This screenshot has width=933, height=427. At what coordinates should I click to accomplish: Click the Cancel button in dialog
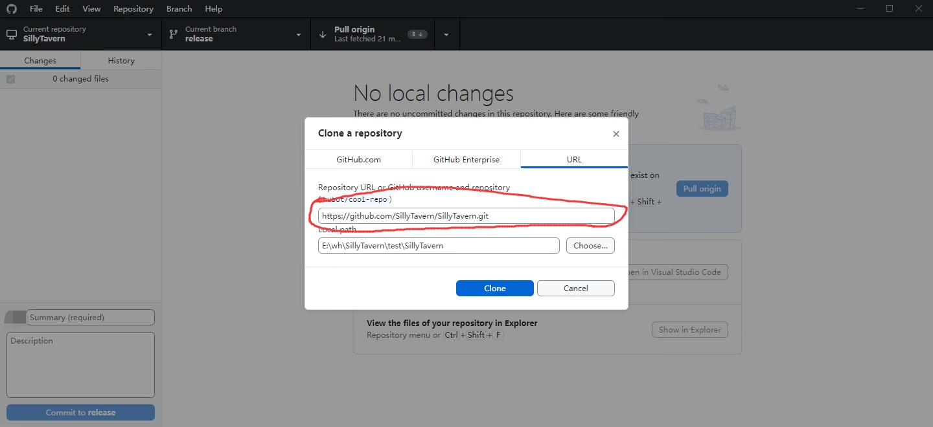pyautogui.click(x=576, y=289)
